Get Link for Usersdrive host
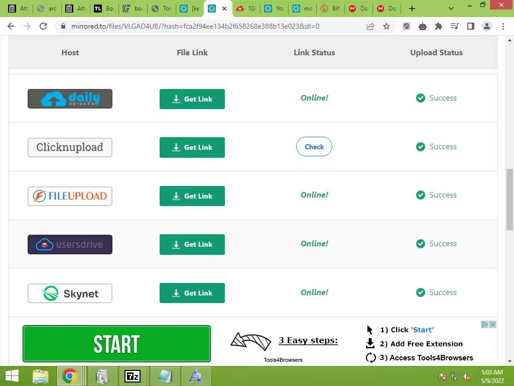The image size is (514, 386). (192, 244)
